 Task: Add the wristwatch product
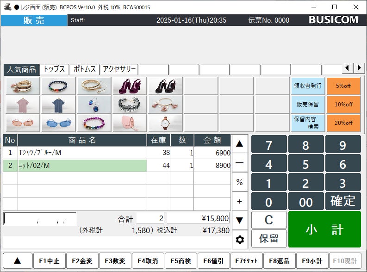click(x=165, y=123)
